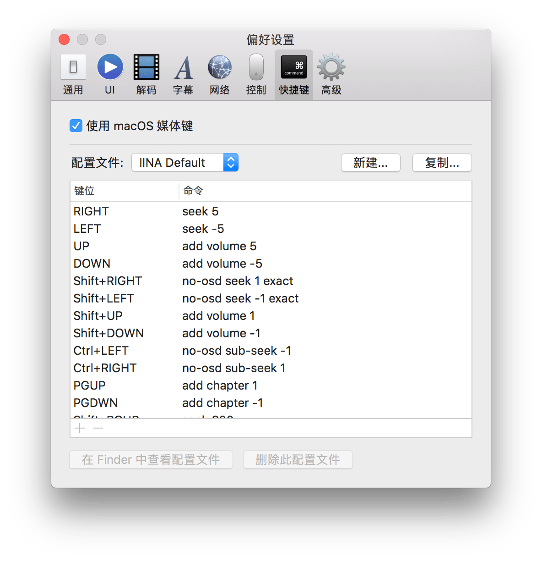
Task: Select the UP key binding row
Action: (x=271, y=246)
